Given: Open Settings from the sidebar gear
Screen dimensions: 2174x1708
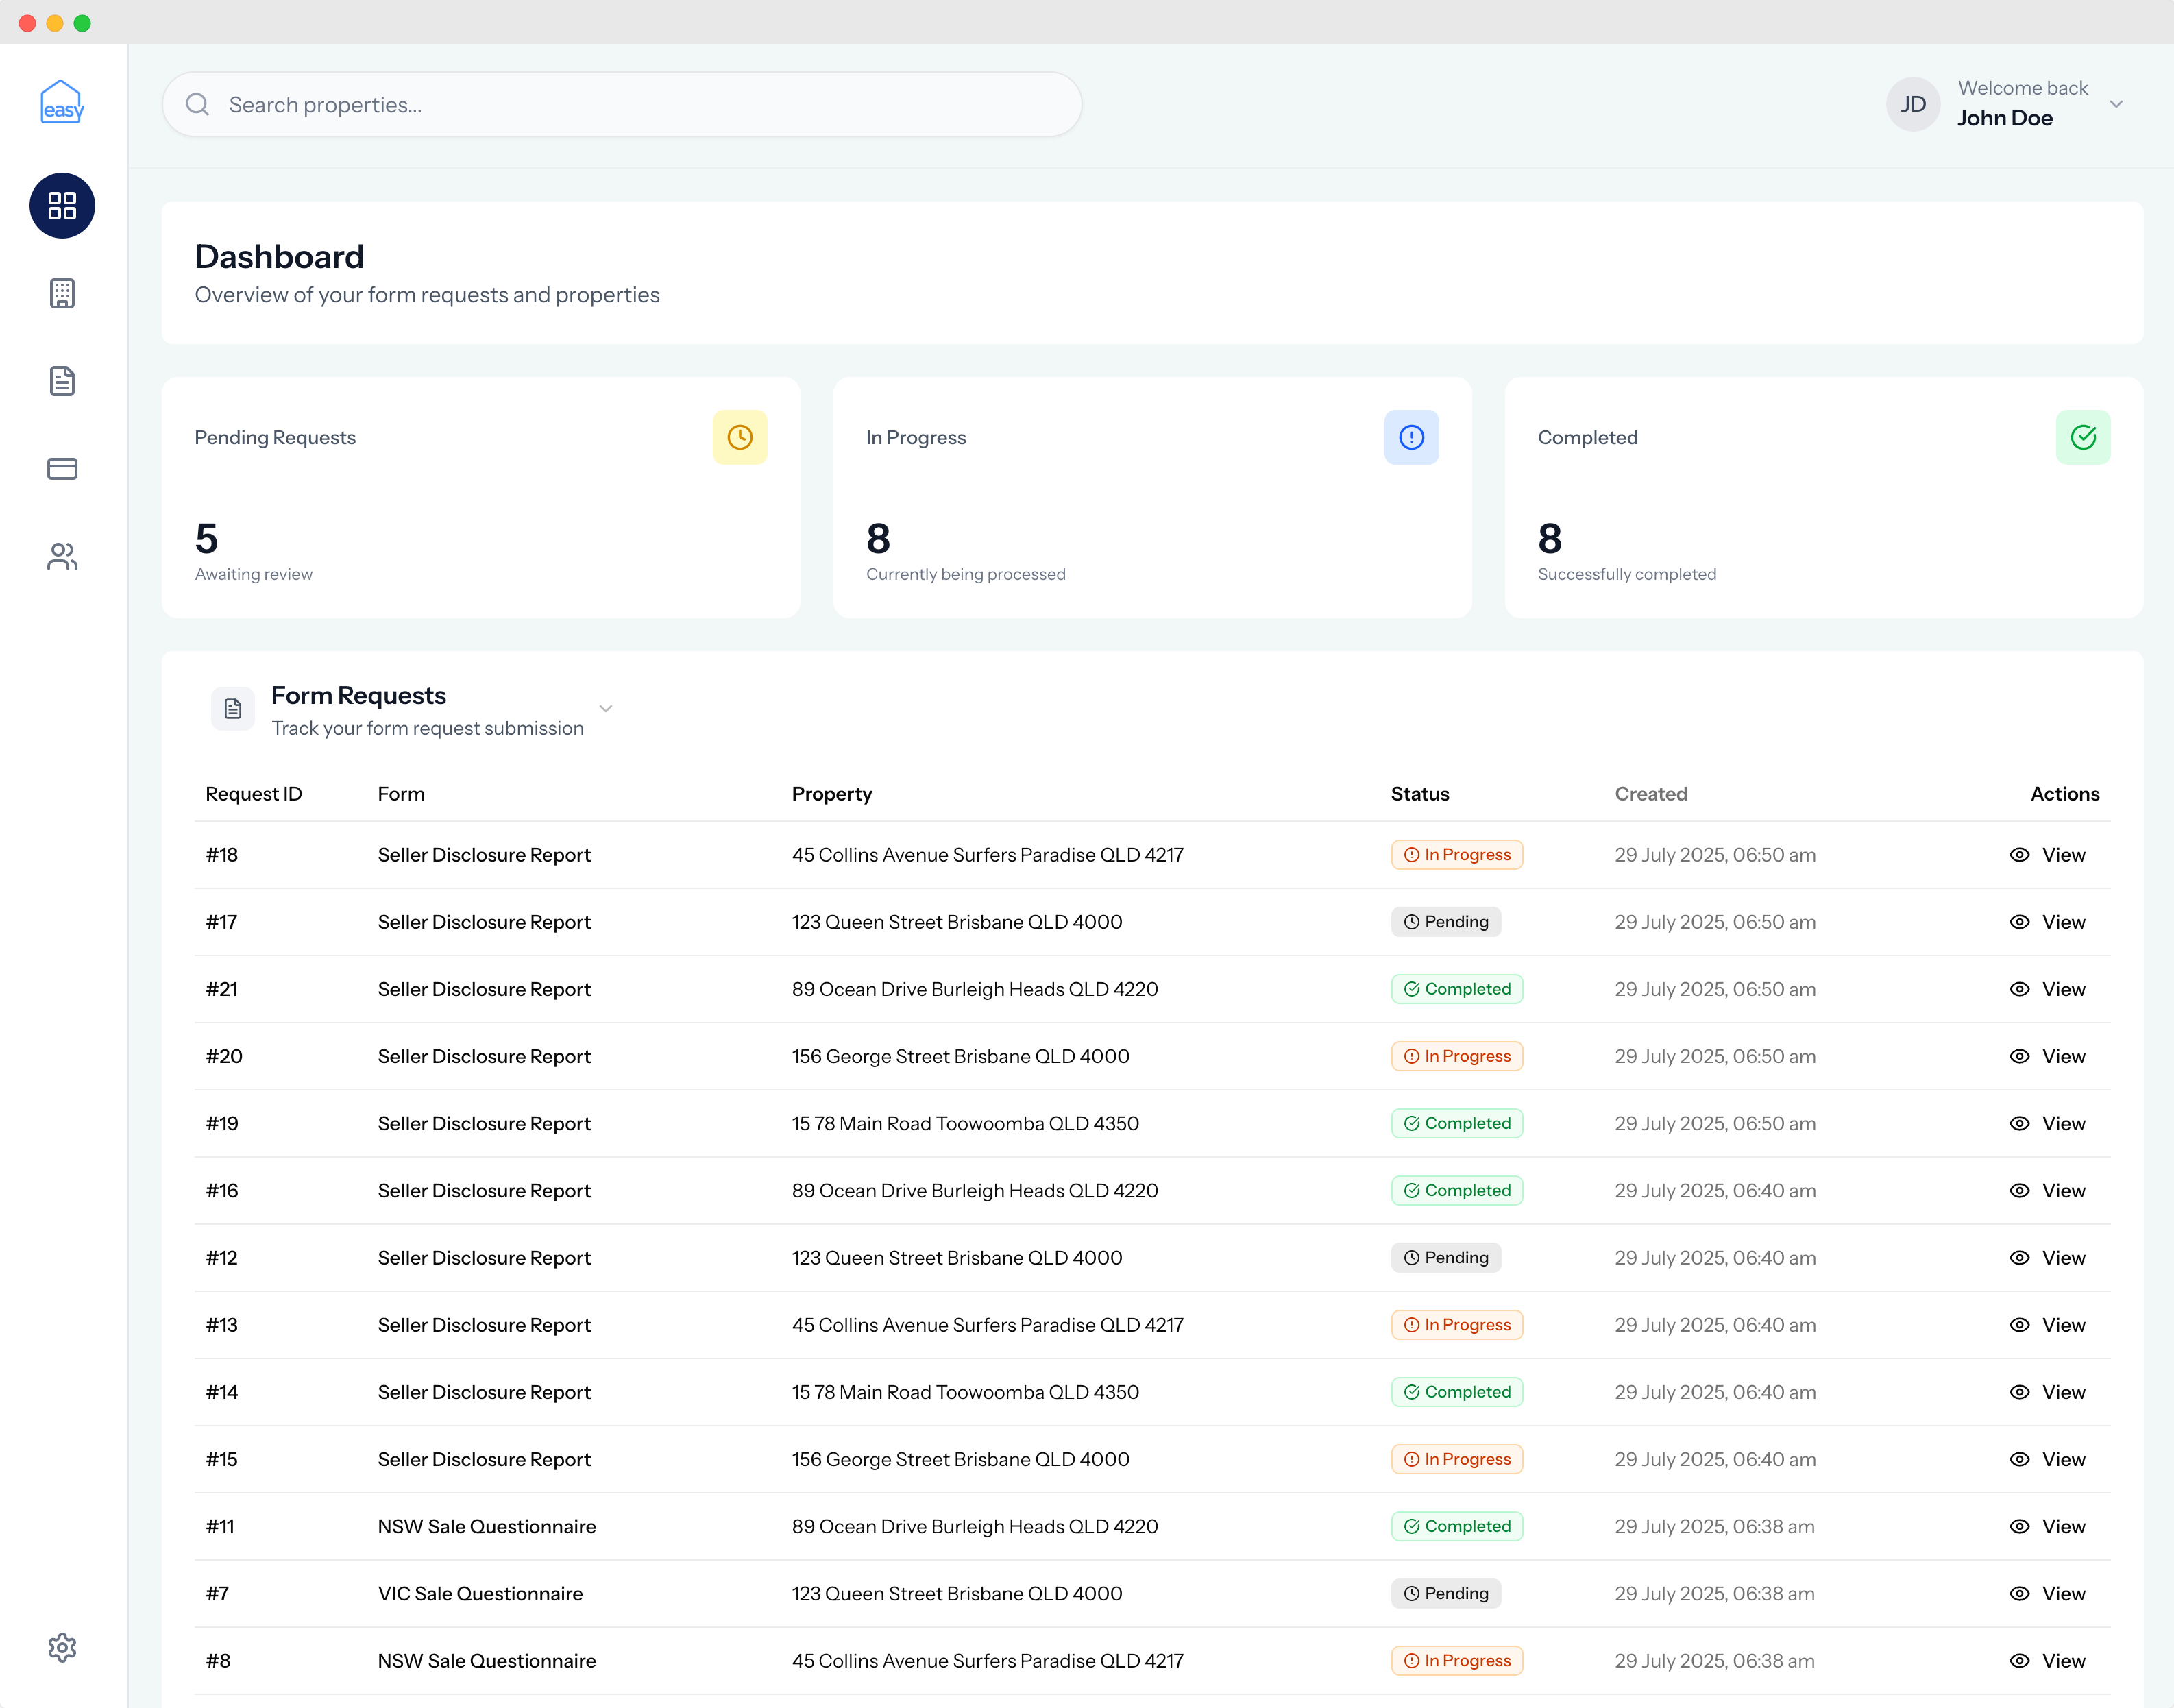Looking at the screenshot, I should tap(62, 1647).
